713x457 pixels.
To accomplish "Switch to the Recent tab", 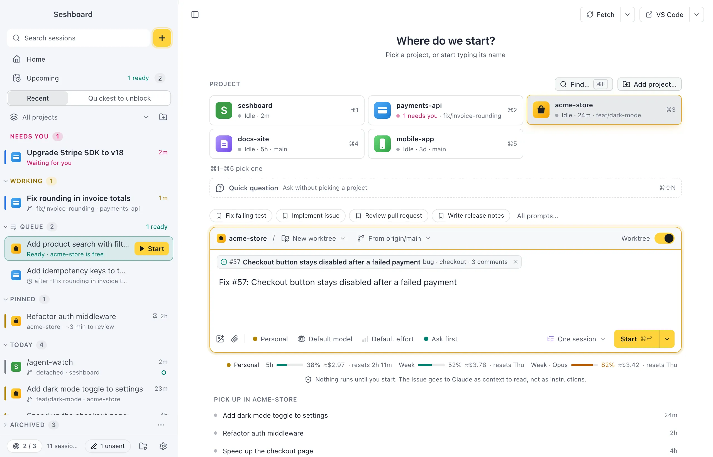I will pos(38,98).
